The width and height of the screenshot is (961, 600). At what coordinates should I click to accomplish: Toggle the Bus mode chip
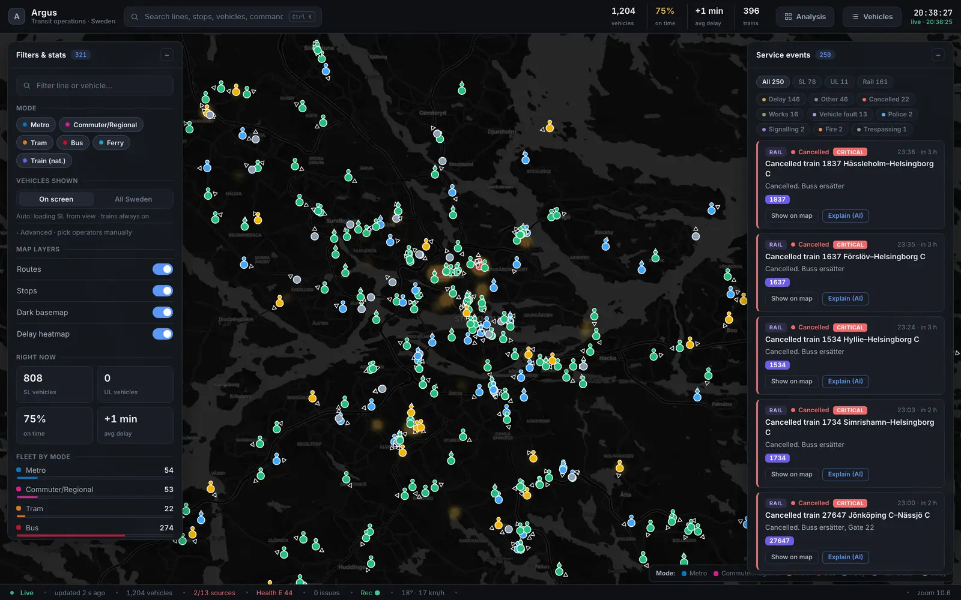click(x=73, y=143)
